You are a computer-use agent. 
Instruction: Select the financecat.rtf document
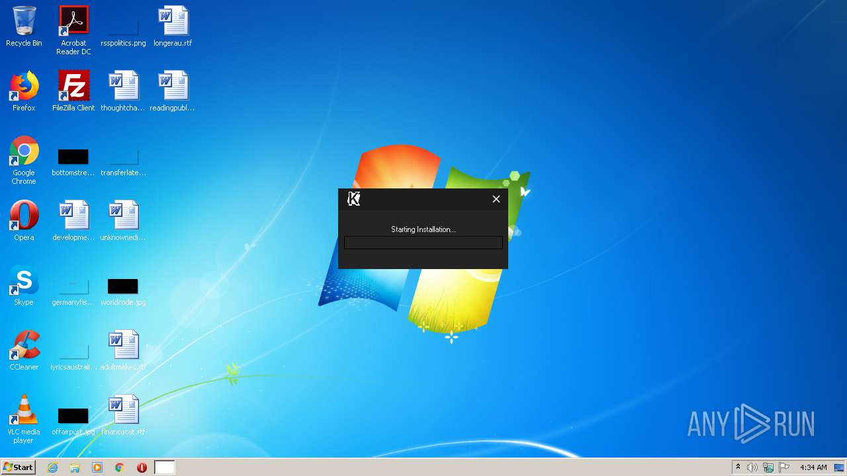(x=123, y=415)
